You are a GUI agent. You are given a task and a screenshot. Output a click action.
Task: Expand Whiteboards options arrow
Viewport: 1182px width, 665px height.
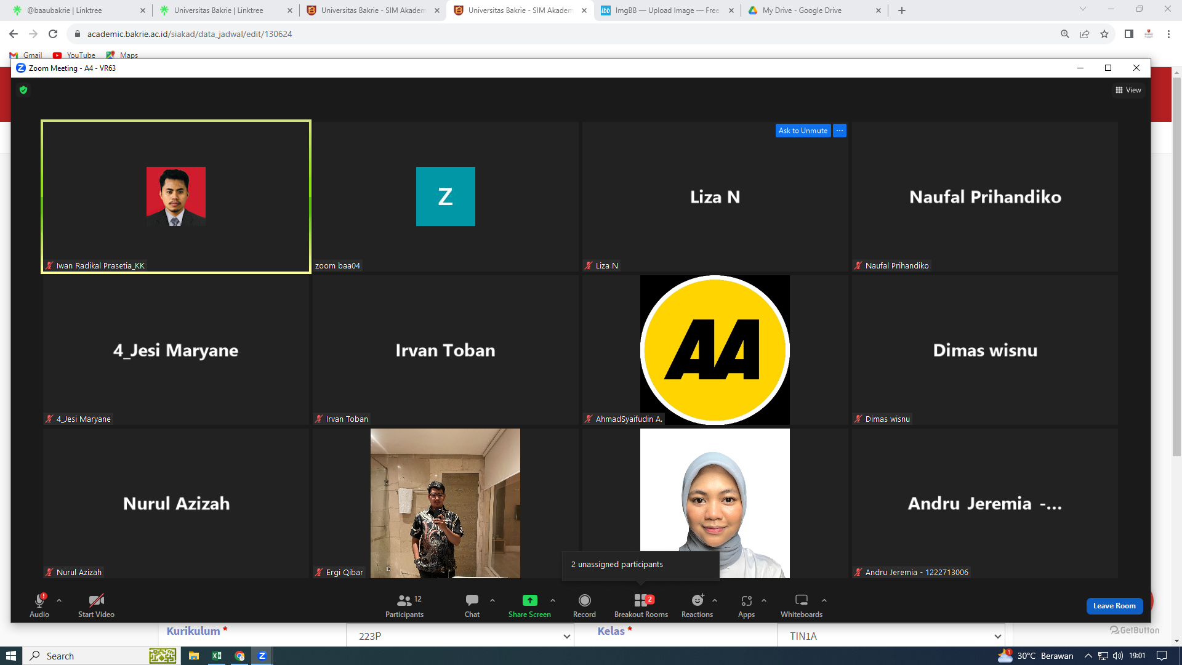[x=824, y=600]
